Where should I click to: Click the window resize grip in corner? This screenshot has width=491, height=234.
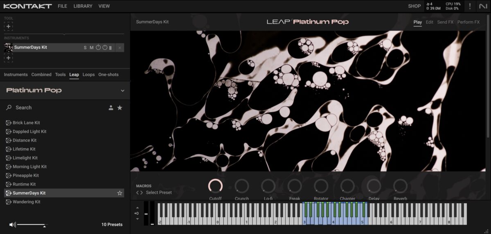click(x=487, y=230)
